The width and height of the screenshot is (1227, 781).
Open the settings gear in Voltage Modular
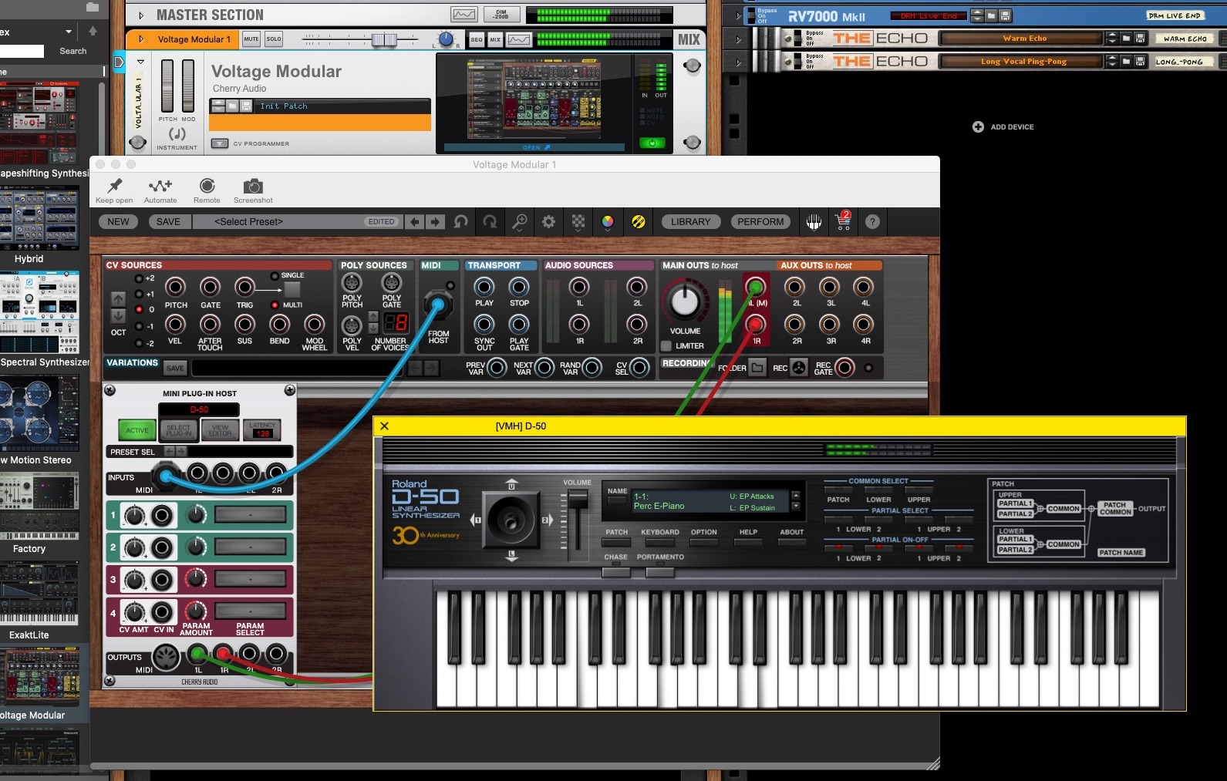pyautogui.click(x=548, y=222)
